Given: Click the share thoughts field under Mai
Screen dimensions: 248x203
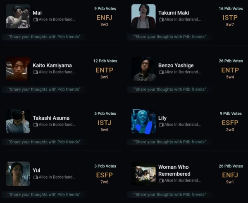Looking at the screenshot, I should (x=44, y=37).
